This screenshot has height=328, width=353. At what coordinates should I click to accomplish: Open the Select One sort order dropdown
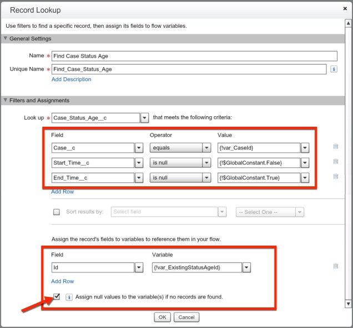270,212
